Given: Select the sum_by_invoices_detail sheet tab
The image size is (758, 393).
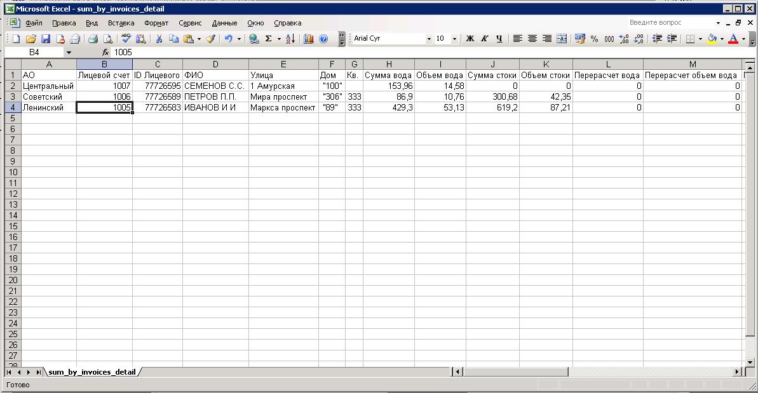Looking at the screenshot, I should pos(92,372).
